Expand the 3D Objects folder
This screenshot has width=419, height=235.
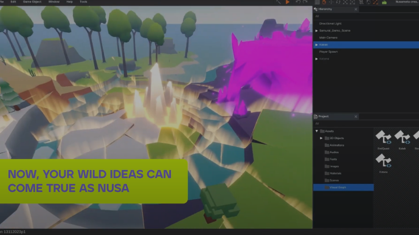coord(321,138)
